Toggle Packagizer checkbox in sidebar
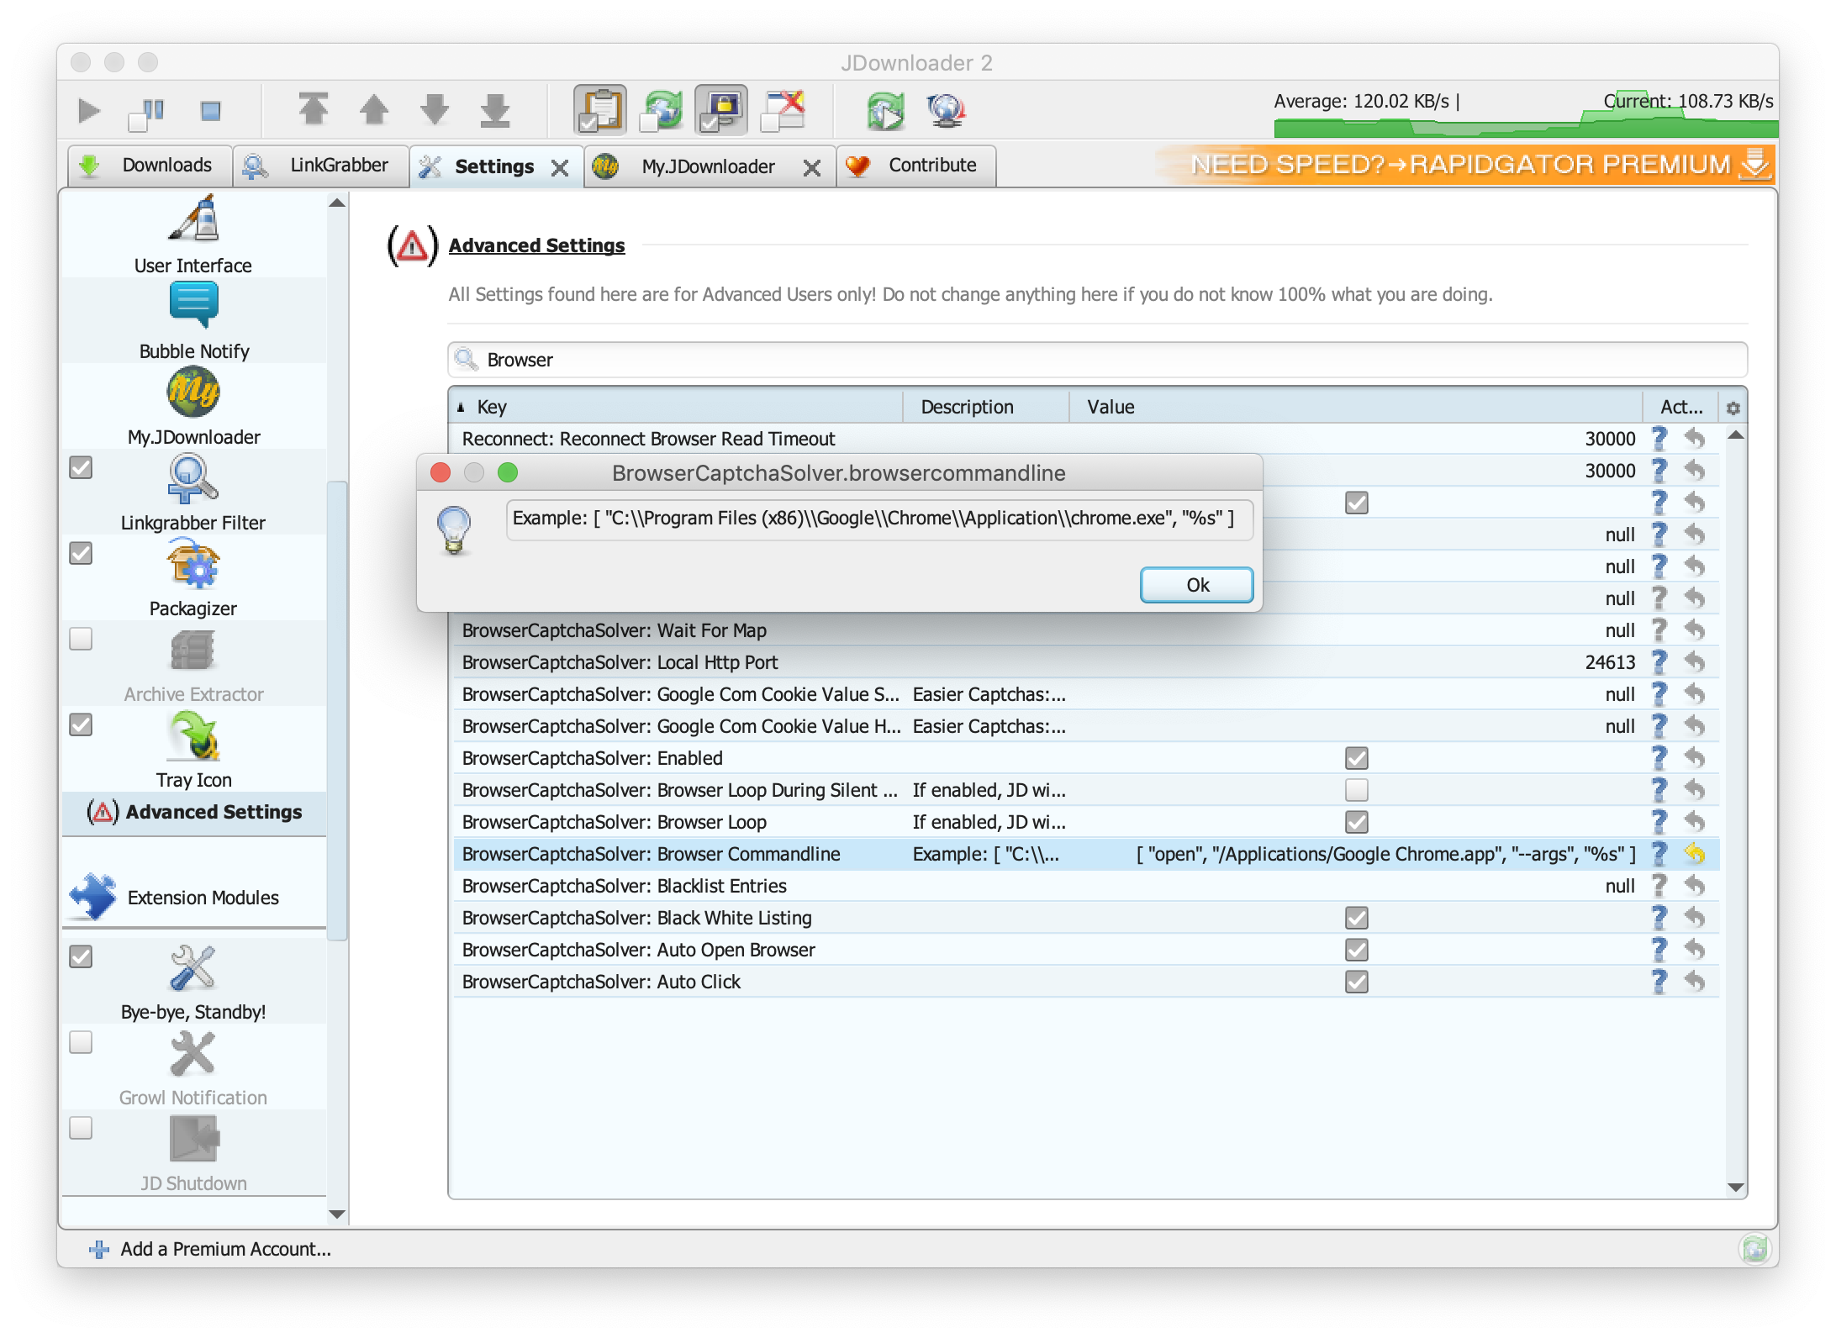1836x1338 pixels. [x=81, y=553]
